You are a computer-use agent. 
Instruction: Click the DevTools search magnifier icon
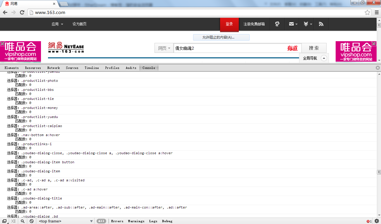(23, 221)
